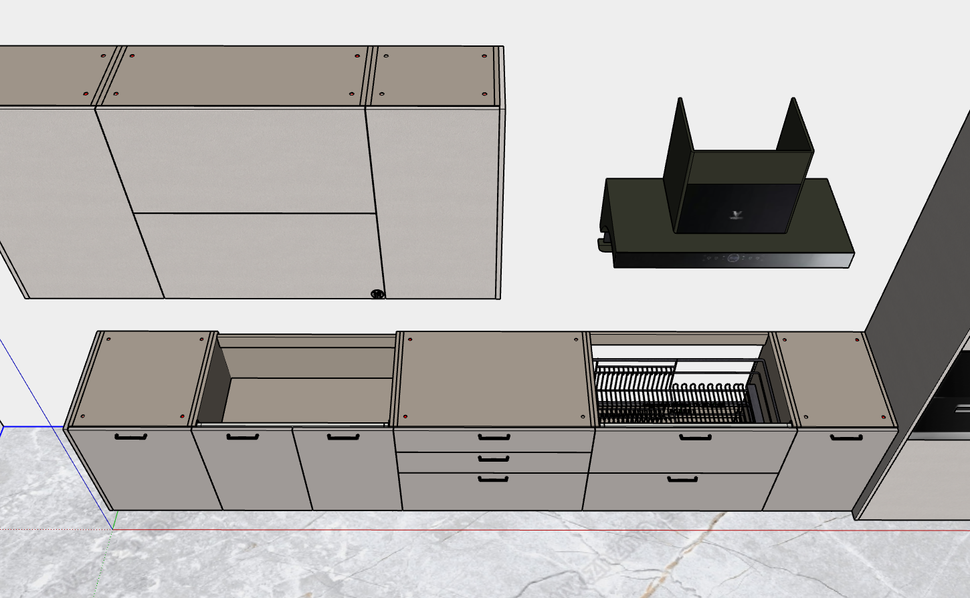
Task: Click the handle of the leftmost base cabinet door
Action: point(130,437)
